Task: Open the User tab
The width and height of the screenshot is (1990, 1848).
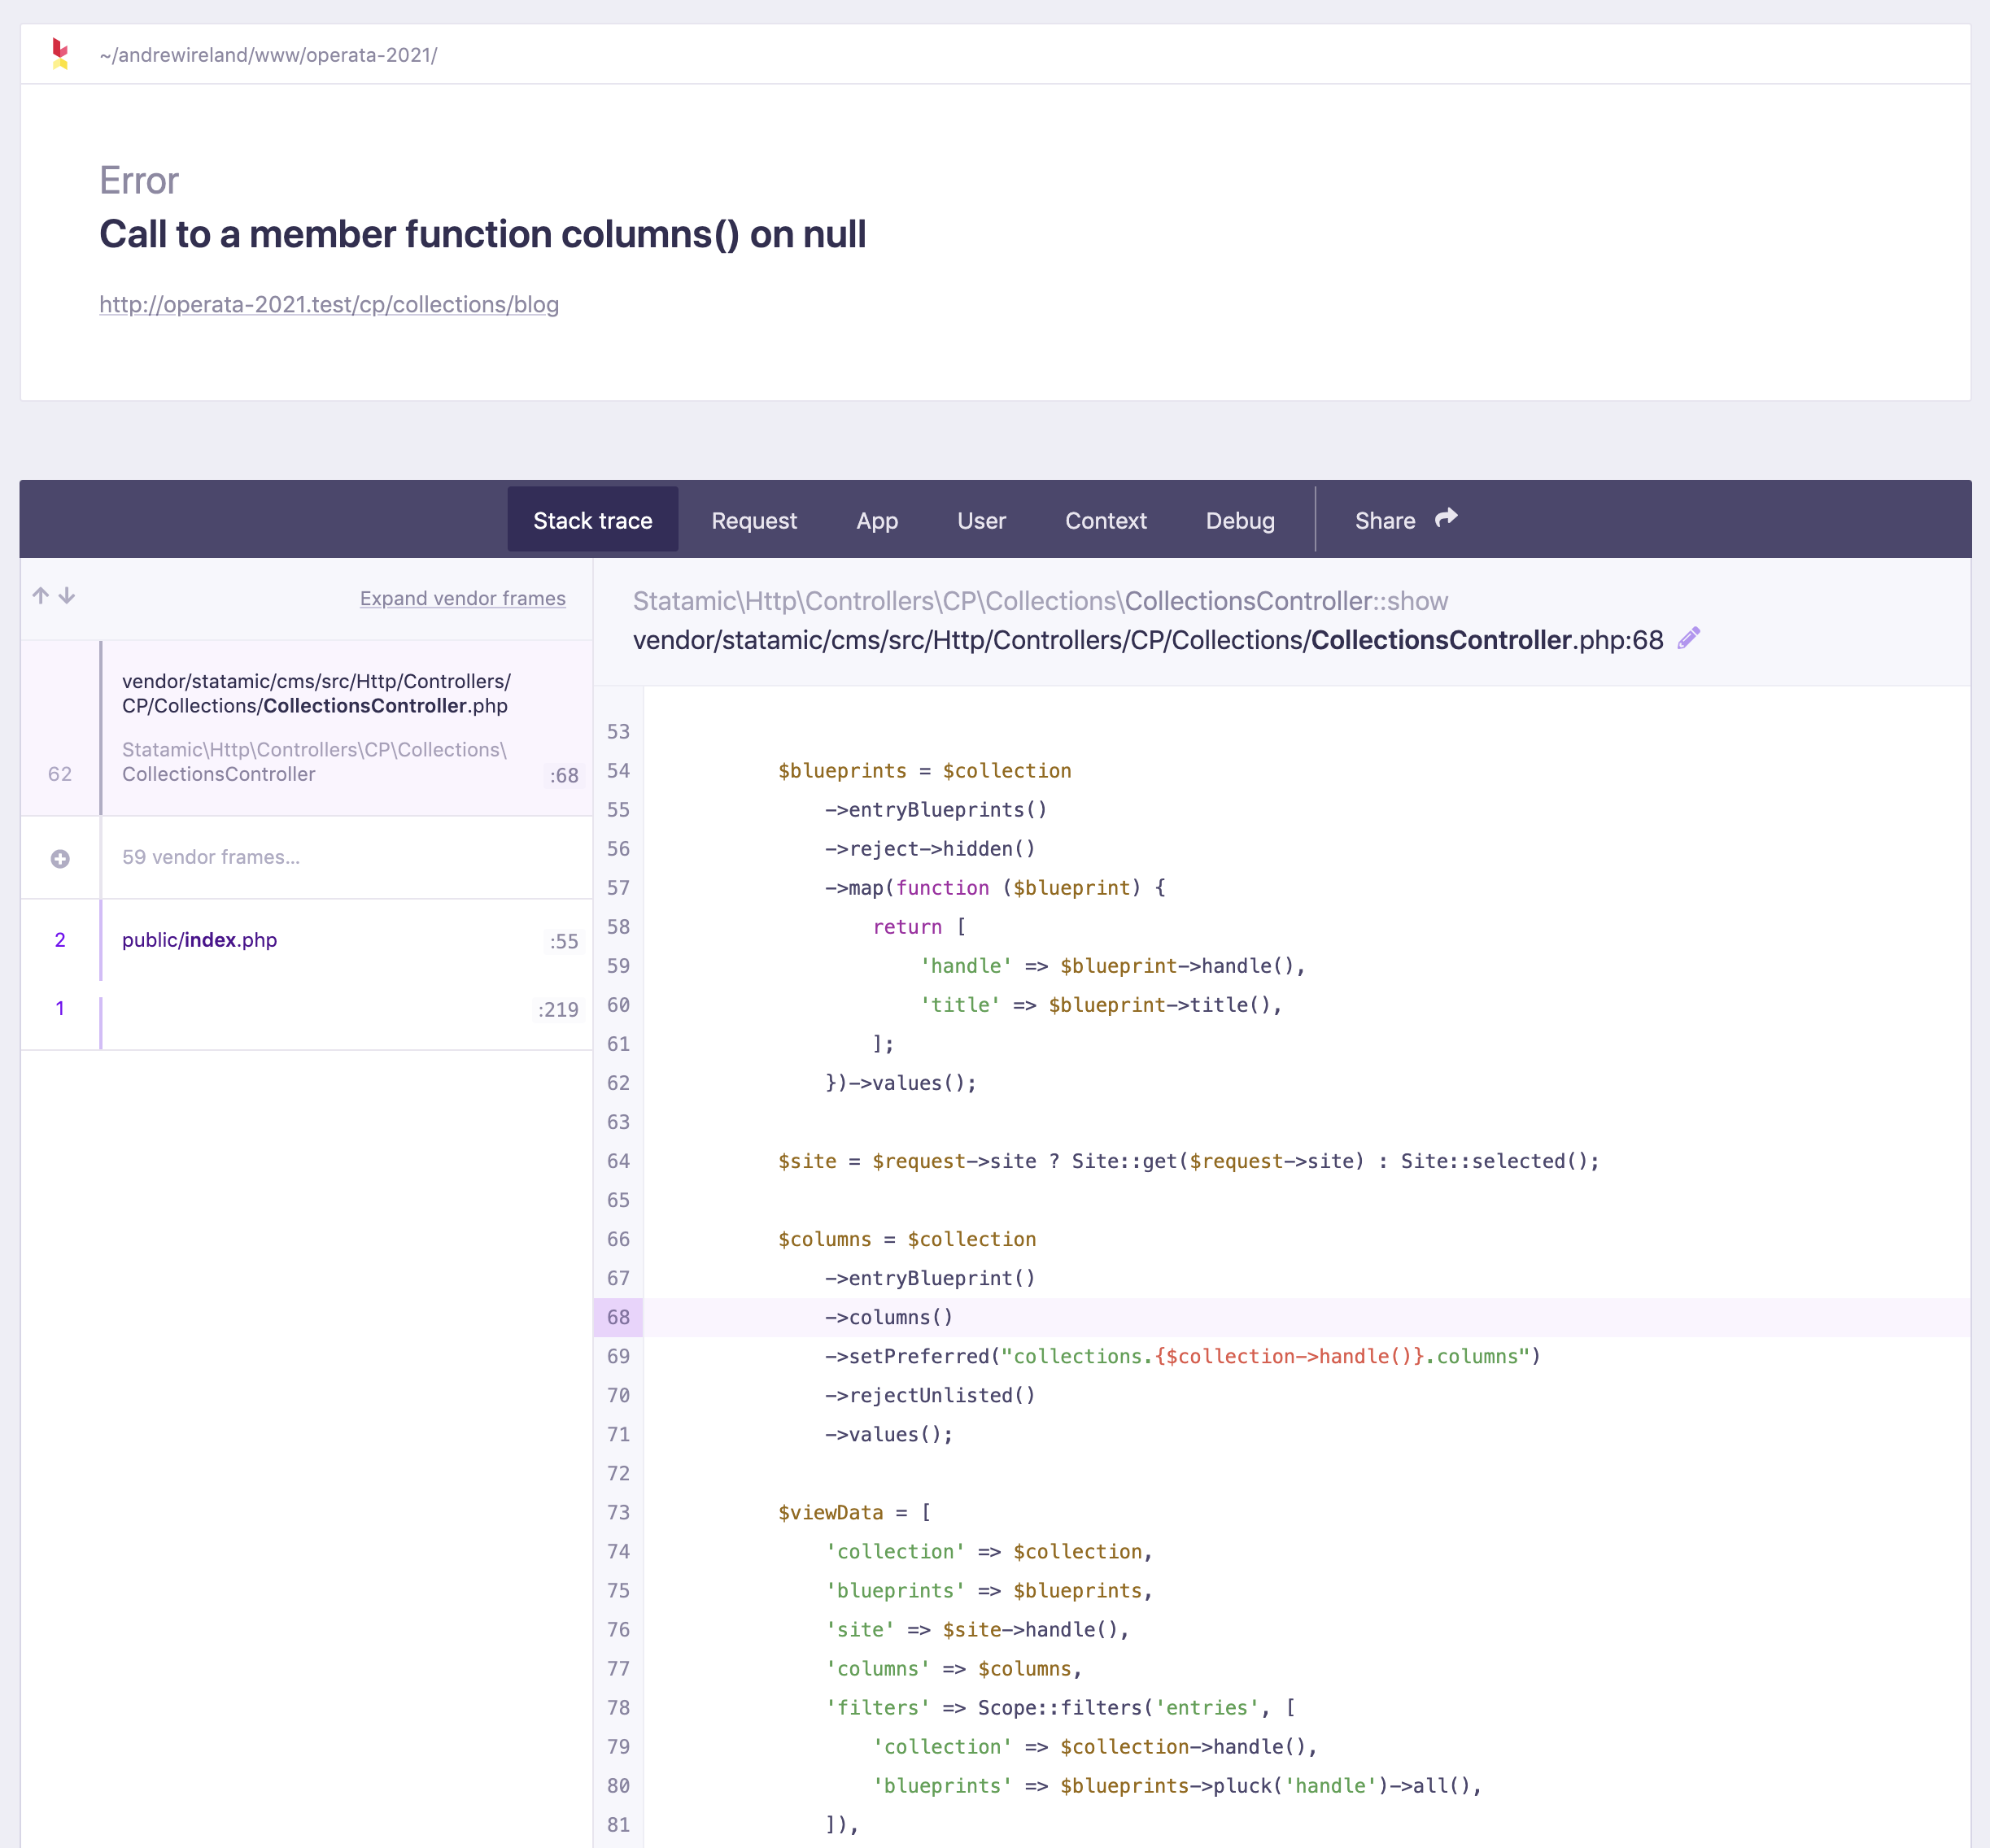Action: click(x=981, y=520)
